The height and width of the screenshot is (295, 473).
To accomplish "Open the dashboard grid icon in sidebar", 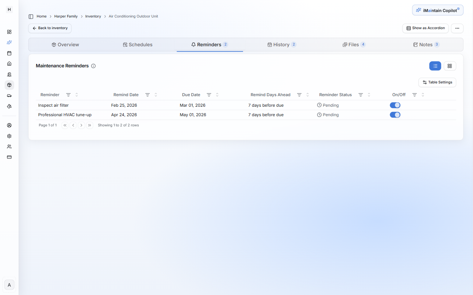I will (9, 32).
